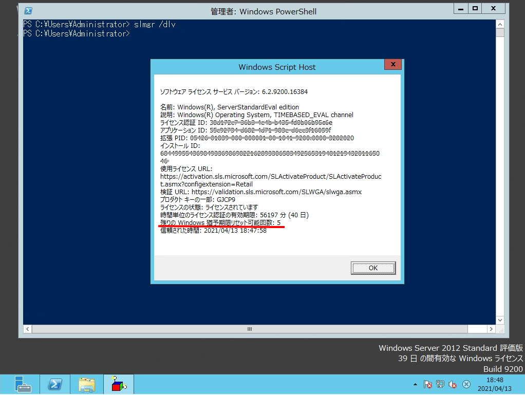The image size is (525, 395).
Task: Click the 管理者: Windows PowerShell title text
Action: tap(264, 11)
